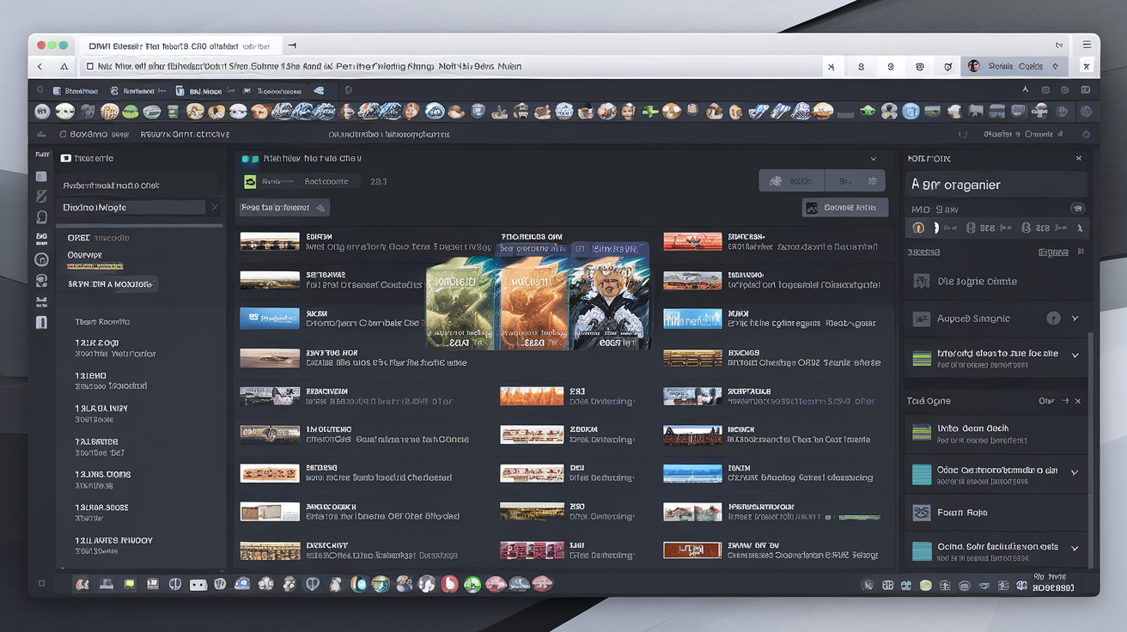This screenshot has width=1127, height=632.
Task: Expand the 'Odnc Ce...' teal thumbnail row
Action: [1075, 473]
